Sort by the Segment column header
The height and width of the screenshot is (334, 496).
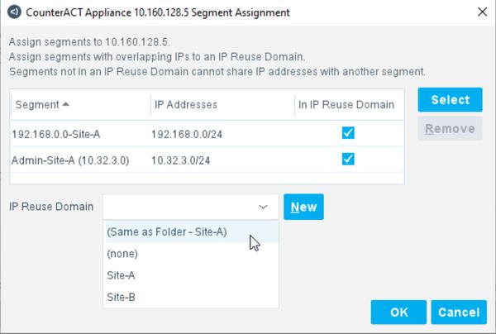click(41, 105)
